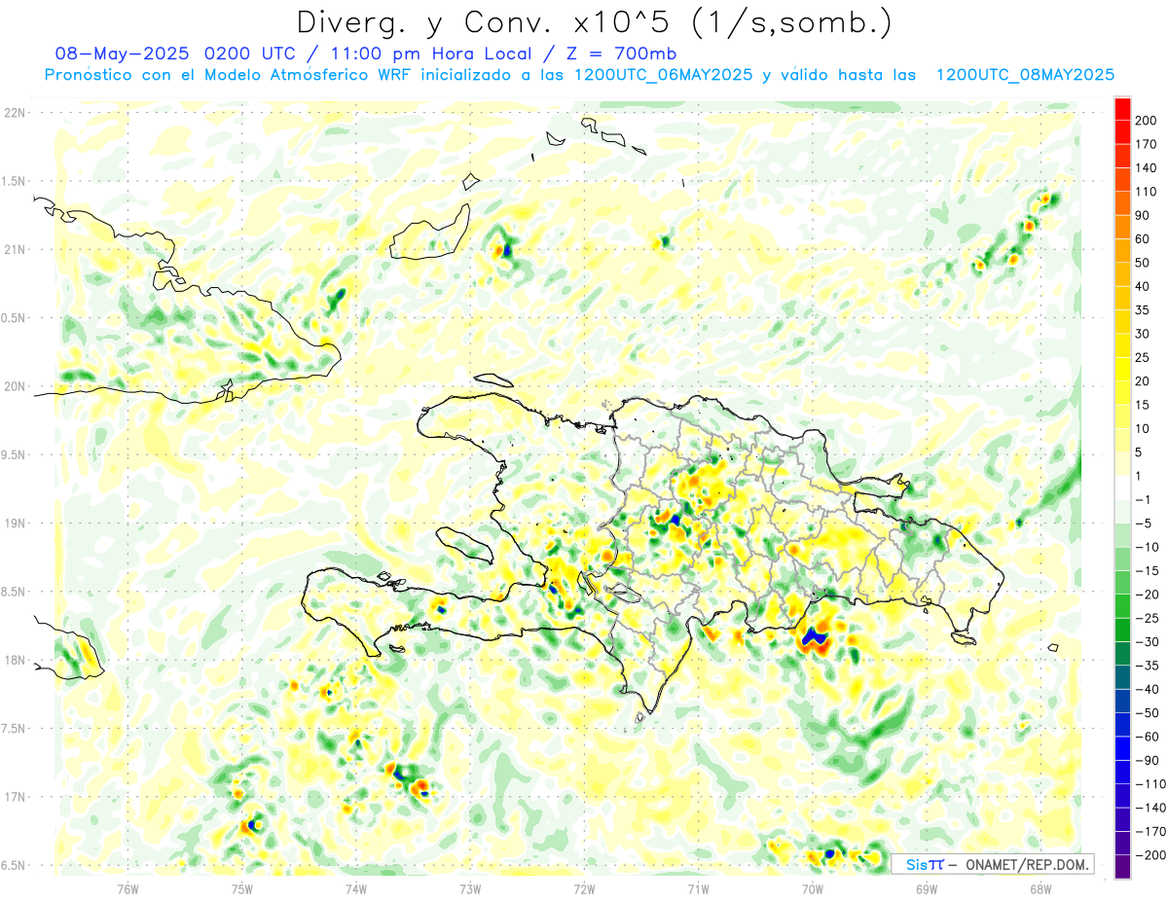Click the 20N latitude label
The image size is (1168, 902).
pyautogui.click(x=14, y=386)
